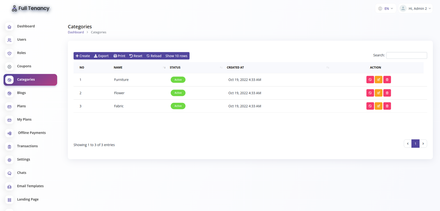Click the Dashboard home icon in sidebar
The height and width of the screenshot is (211, 440).
tap(9, 27)
